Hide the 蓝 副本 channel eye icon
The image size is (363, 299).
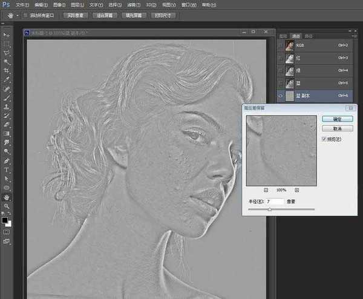[281, 95]
